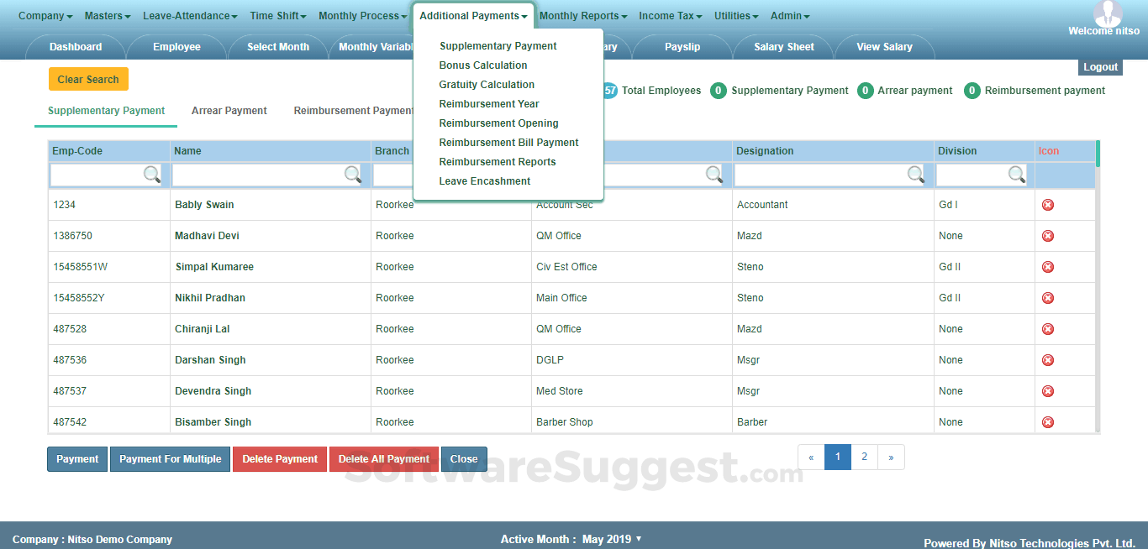Switch to the Arrear Payment tab
The height and width of the screenshot is (549, 1148).
(x=229, y=110)
